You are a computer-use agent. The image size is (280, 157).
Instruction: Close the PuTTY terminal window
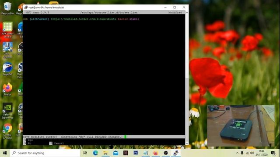[x=184, y=7]
